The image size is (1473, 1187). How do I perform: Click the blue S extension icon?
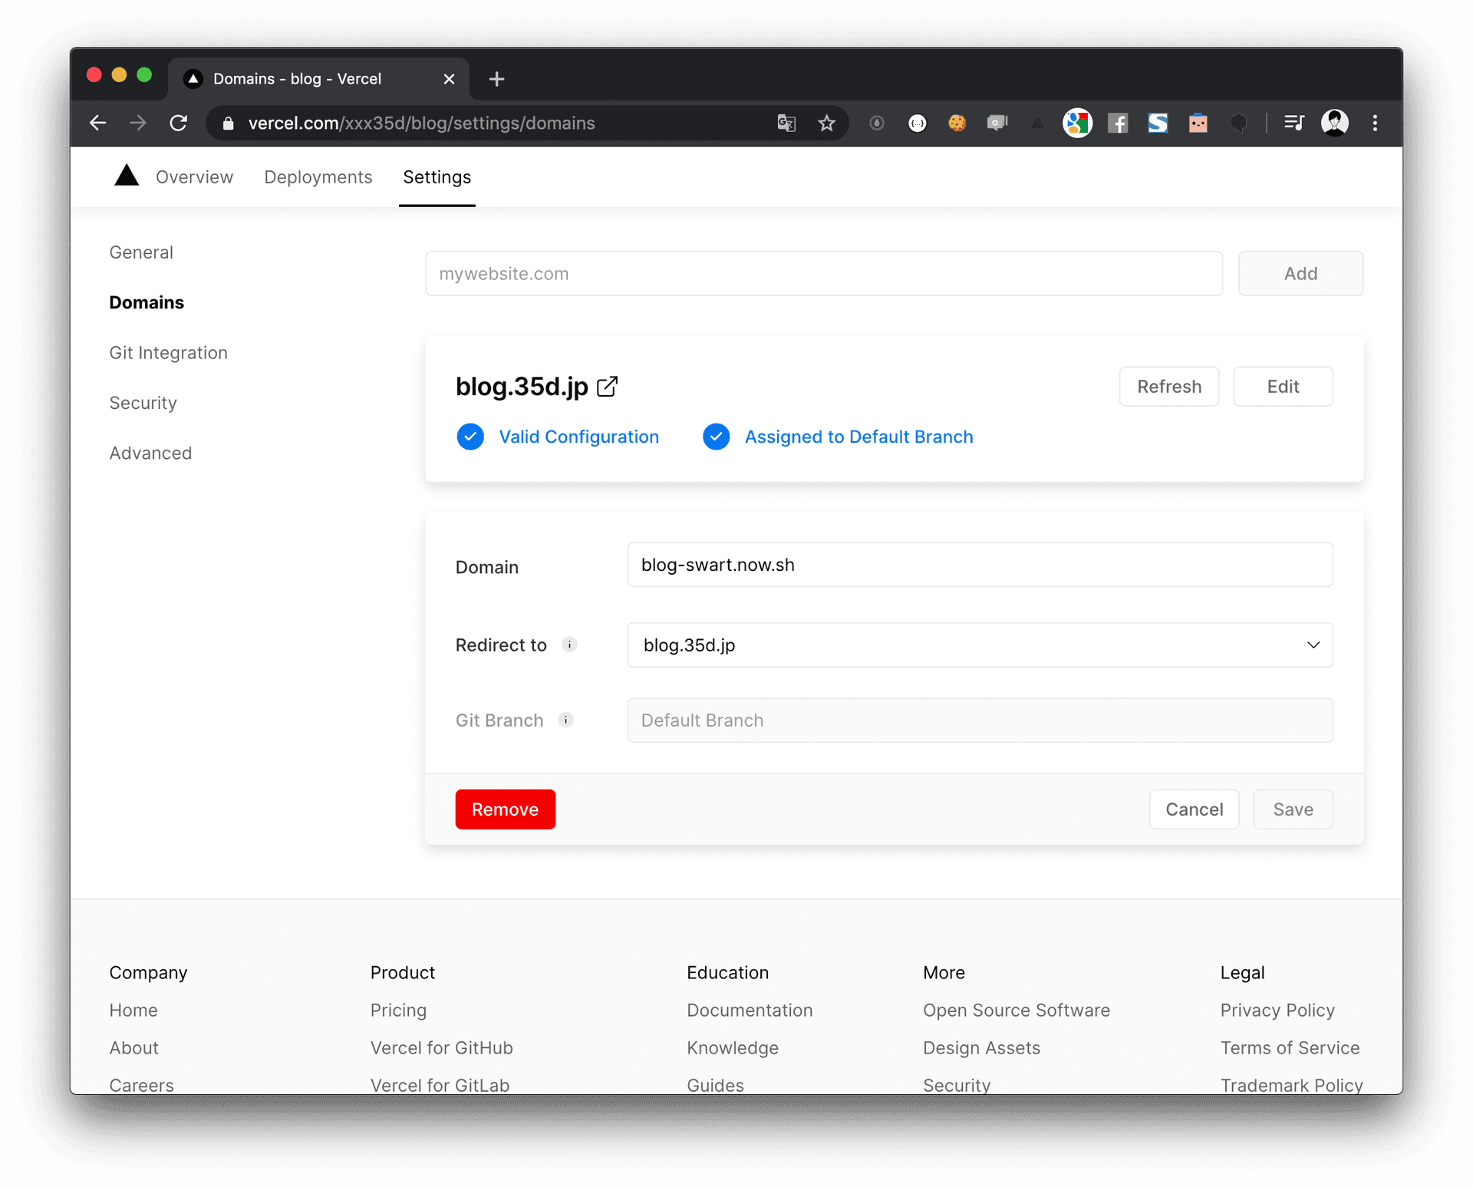[x=1158, y=123]
